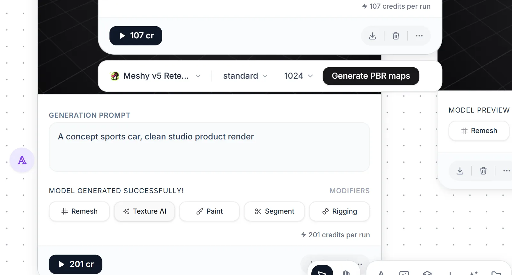Image resolution: width=512 pixels, height=275 pixels.
Task: Click the image node icon in bottom toolbar
Action: [x=404, y=273]
